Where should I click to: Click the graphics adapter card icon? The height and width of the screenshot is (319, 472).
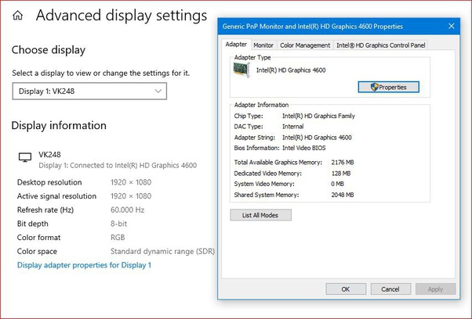244,70
